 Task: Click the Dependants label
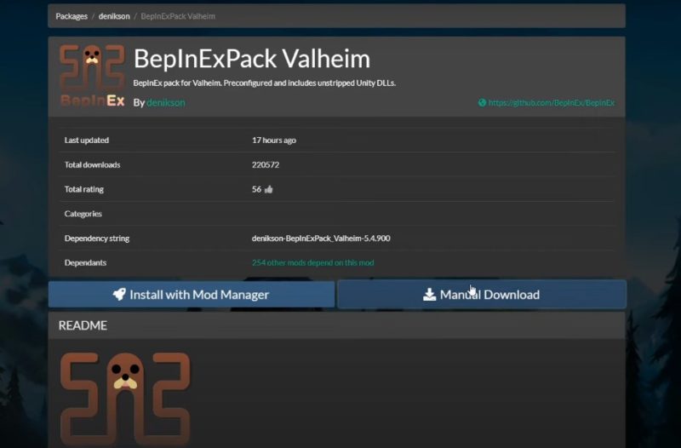click(x=85, y=262)
